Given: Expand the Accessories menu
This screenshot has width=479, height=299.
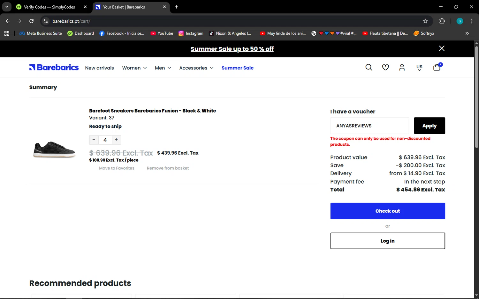Looking at the screenshot, I should (x=196, y=68).
